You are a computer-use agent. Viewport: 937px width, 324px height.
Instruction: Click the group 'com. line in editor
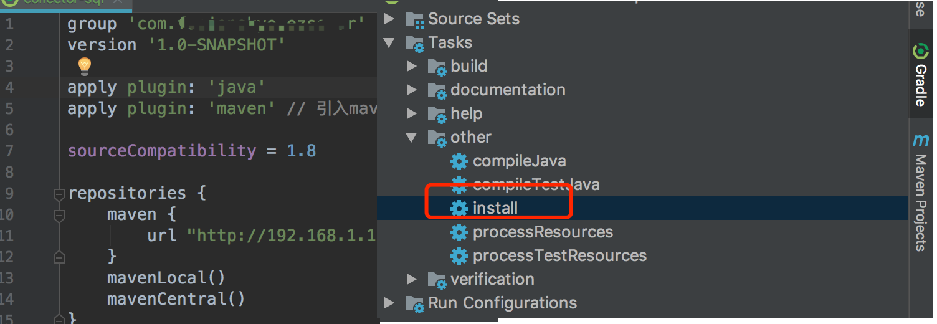click(x=216, y=24)
